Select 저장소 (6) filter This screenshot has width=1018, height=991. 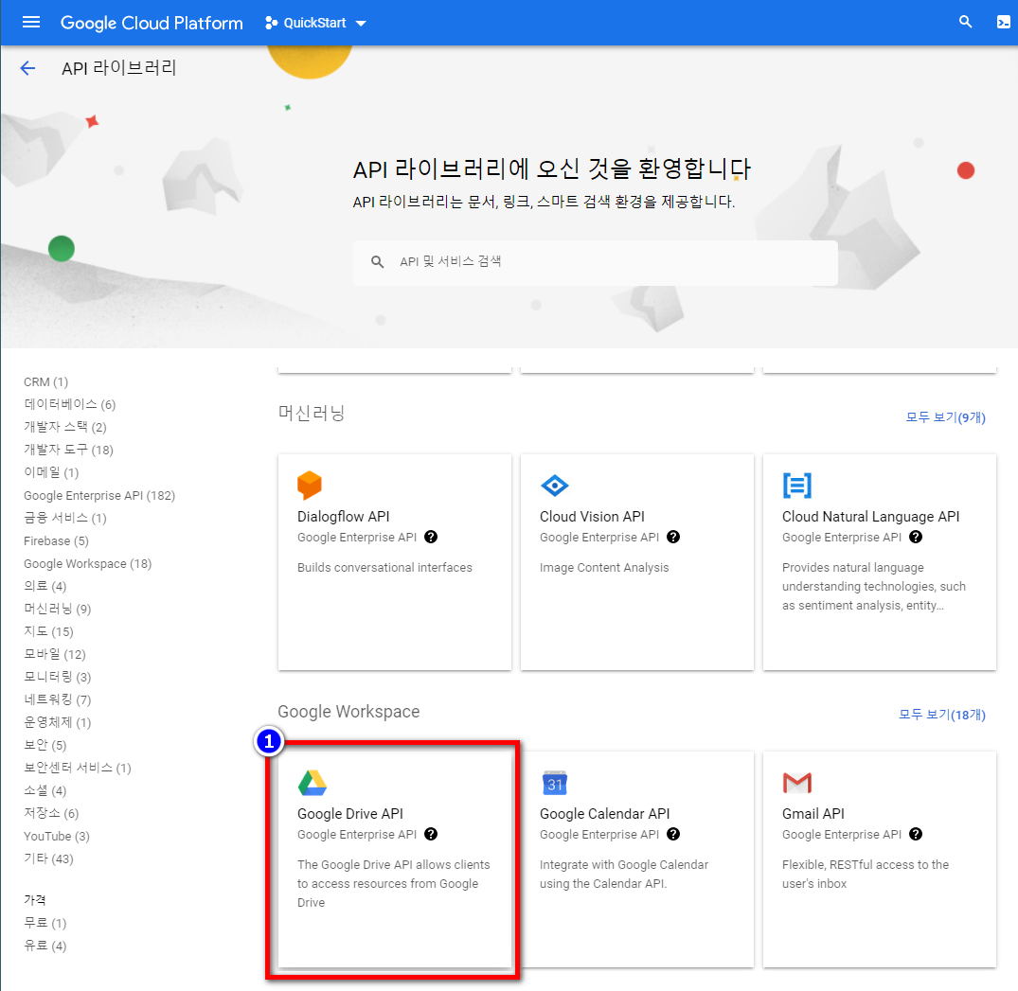coord(51,813)
